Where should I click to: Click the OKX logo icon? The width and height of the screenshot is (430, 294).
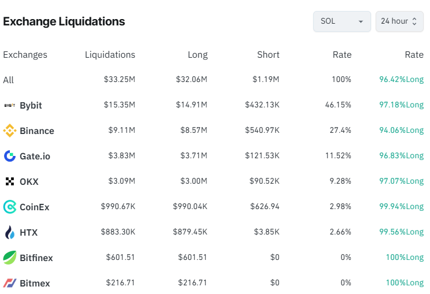(9, 181)
